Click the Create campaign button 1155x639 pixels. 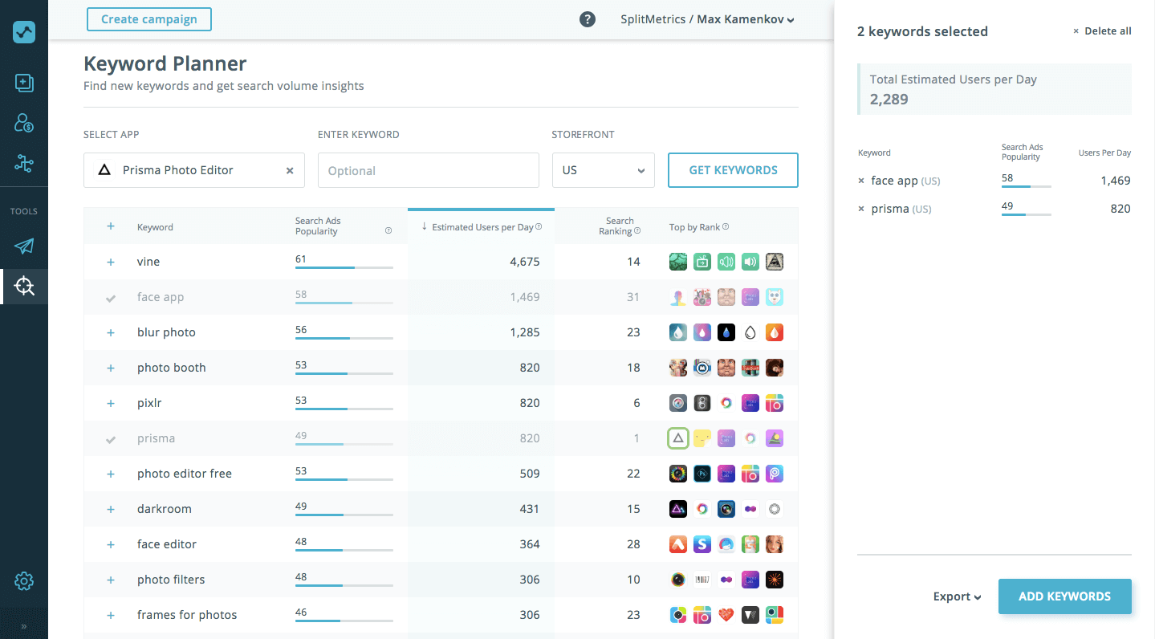149,19
